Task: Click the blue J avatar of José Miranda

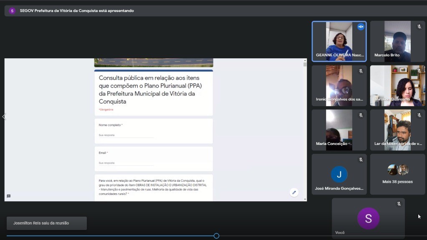Action: click(339, 174)
